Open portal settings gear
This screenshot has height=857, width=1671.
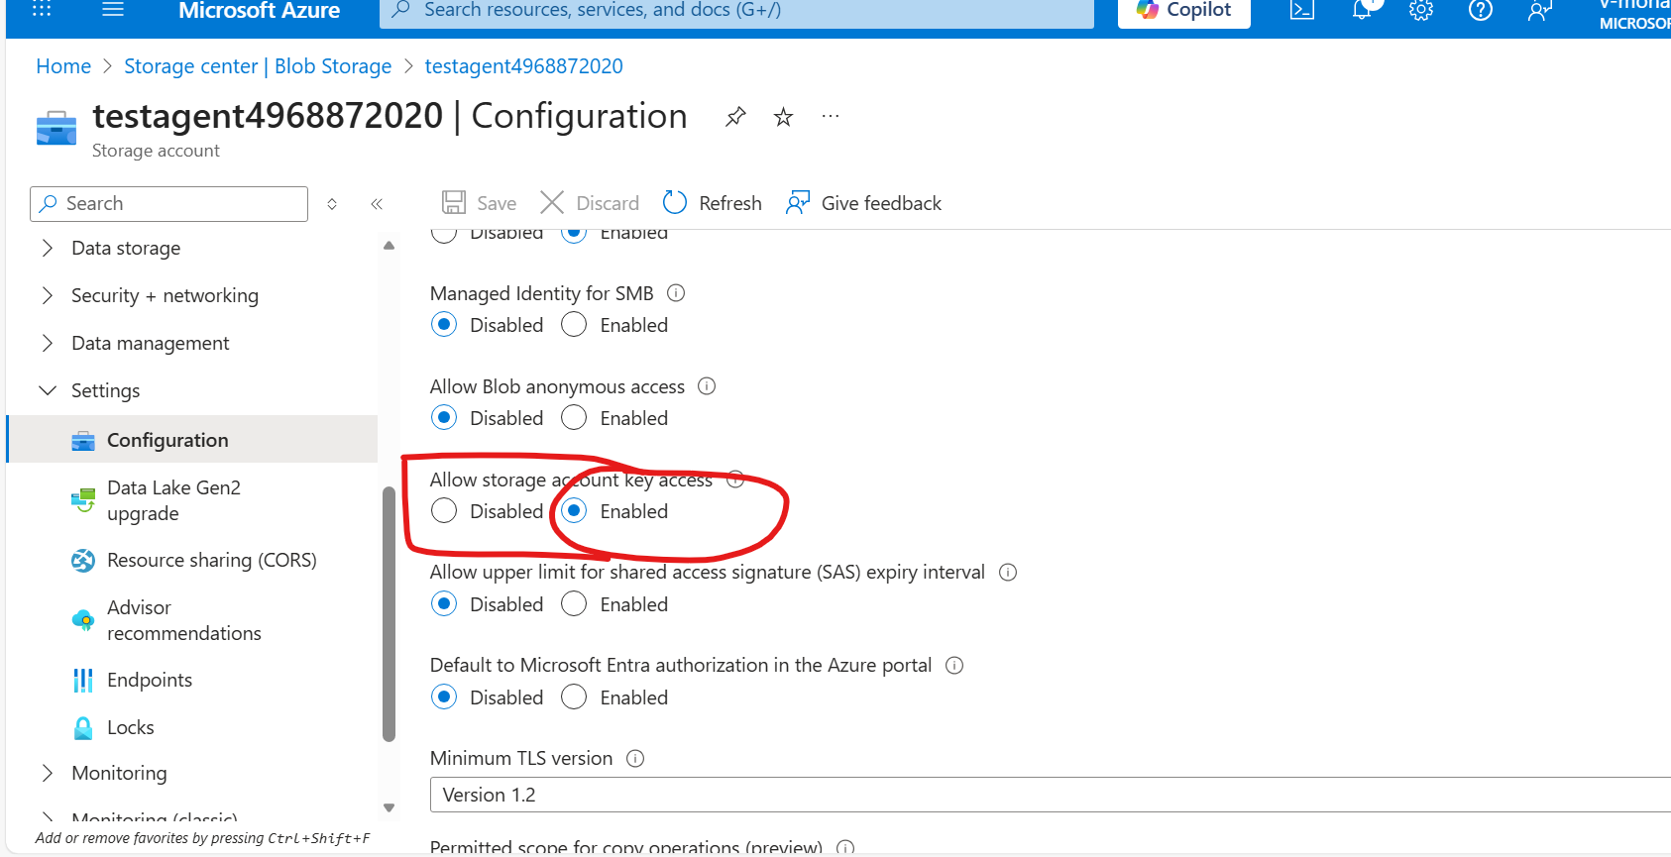(x=1421, y=11)
